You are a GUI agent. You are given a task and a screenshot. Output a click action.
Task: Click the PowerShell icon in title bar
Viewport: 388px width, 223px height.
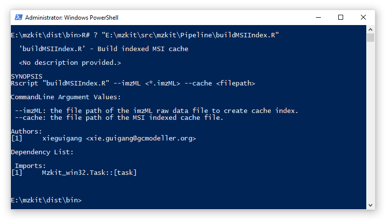click(x=18, y=17)
